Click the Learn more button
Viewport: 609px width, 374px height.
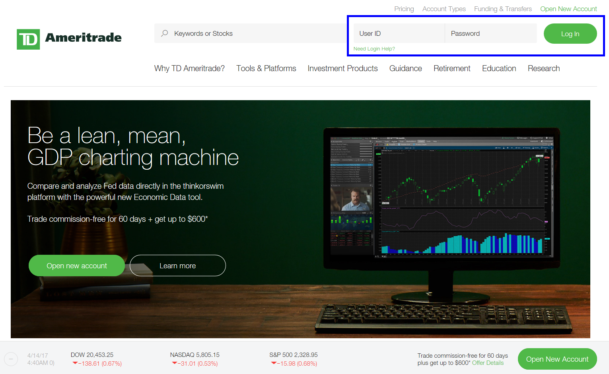[x=177, y=265]
